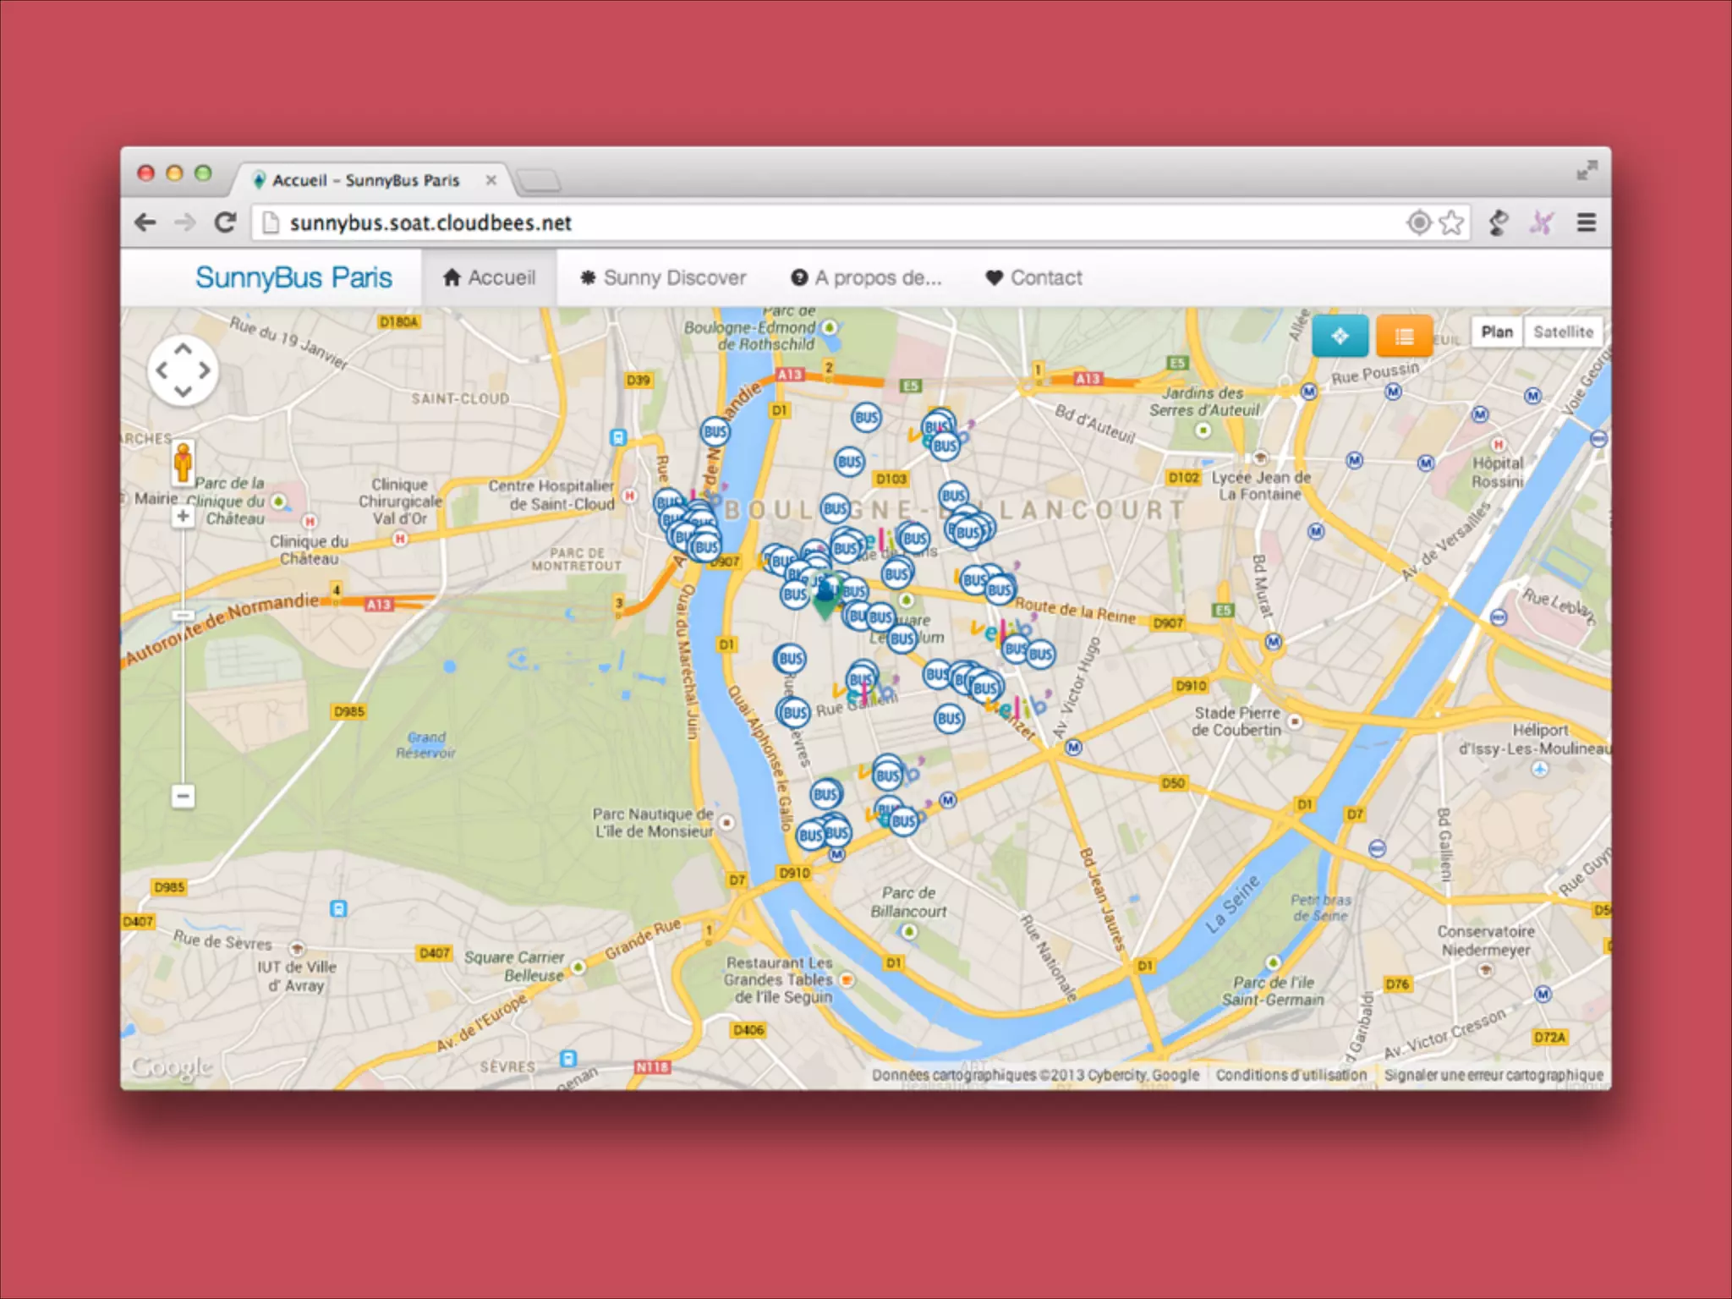Viewport: 1732px width, 1299px height.
Task: Click the map zoom slider track
Action: tap(183, 693)
